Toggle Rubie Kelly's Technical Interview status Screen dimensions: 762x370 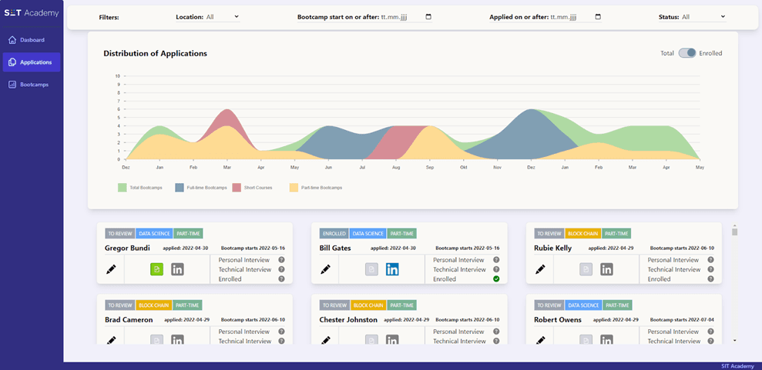[x=710, y=269]
